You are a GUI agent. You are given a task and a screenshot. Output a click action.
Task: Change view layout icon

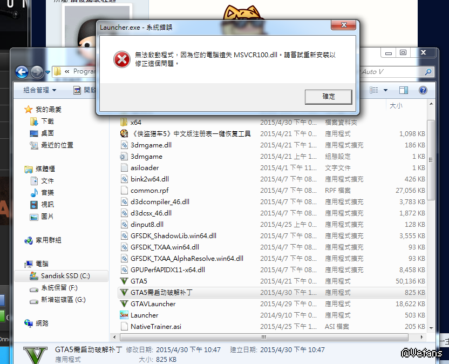[x=373, y=90]
